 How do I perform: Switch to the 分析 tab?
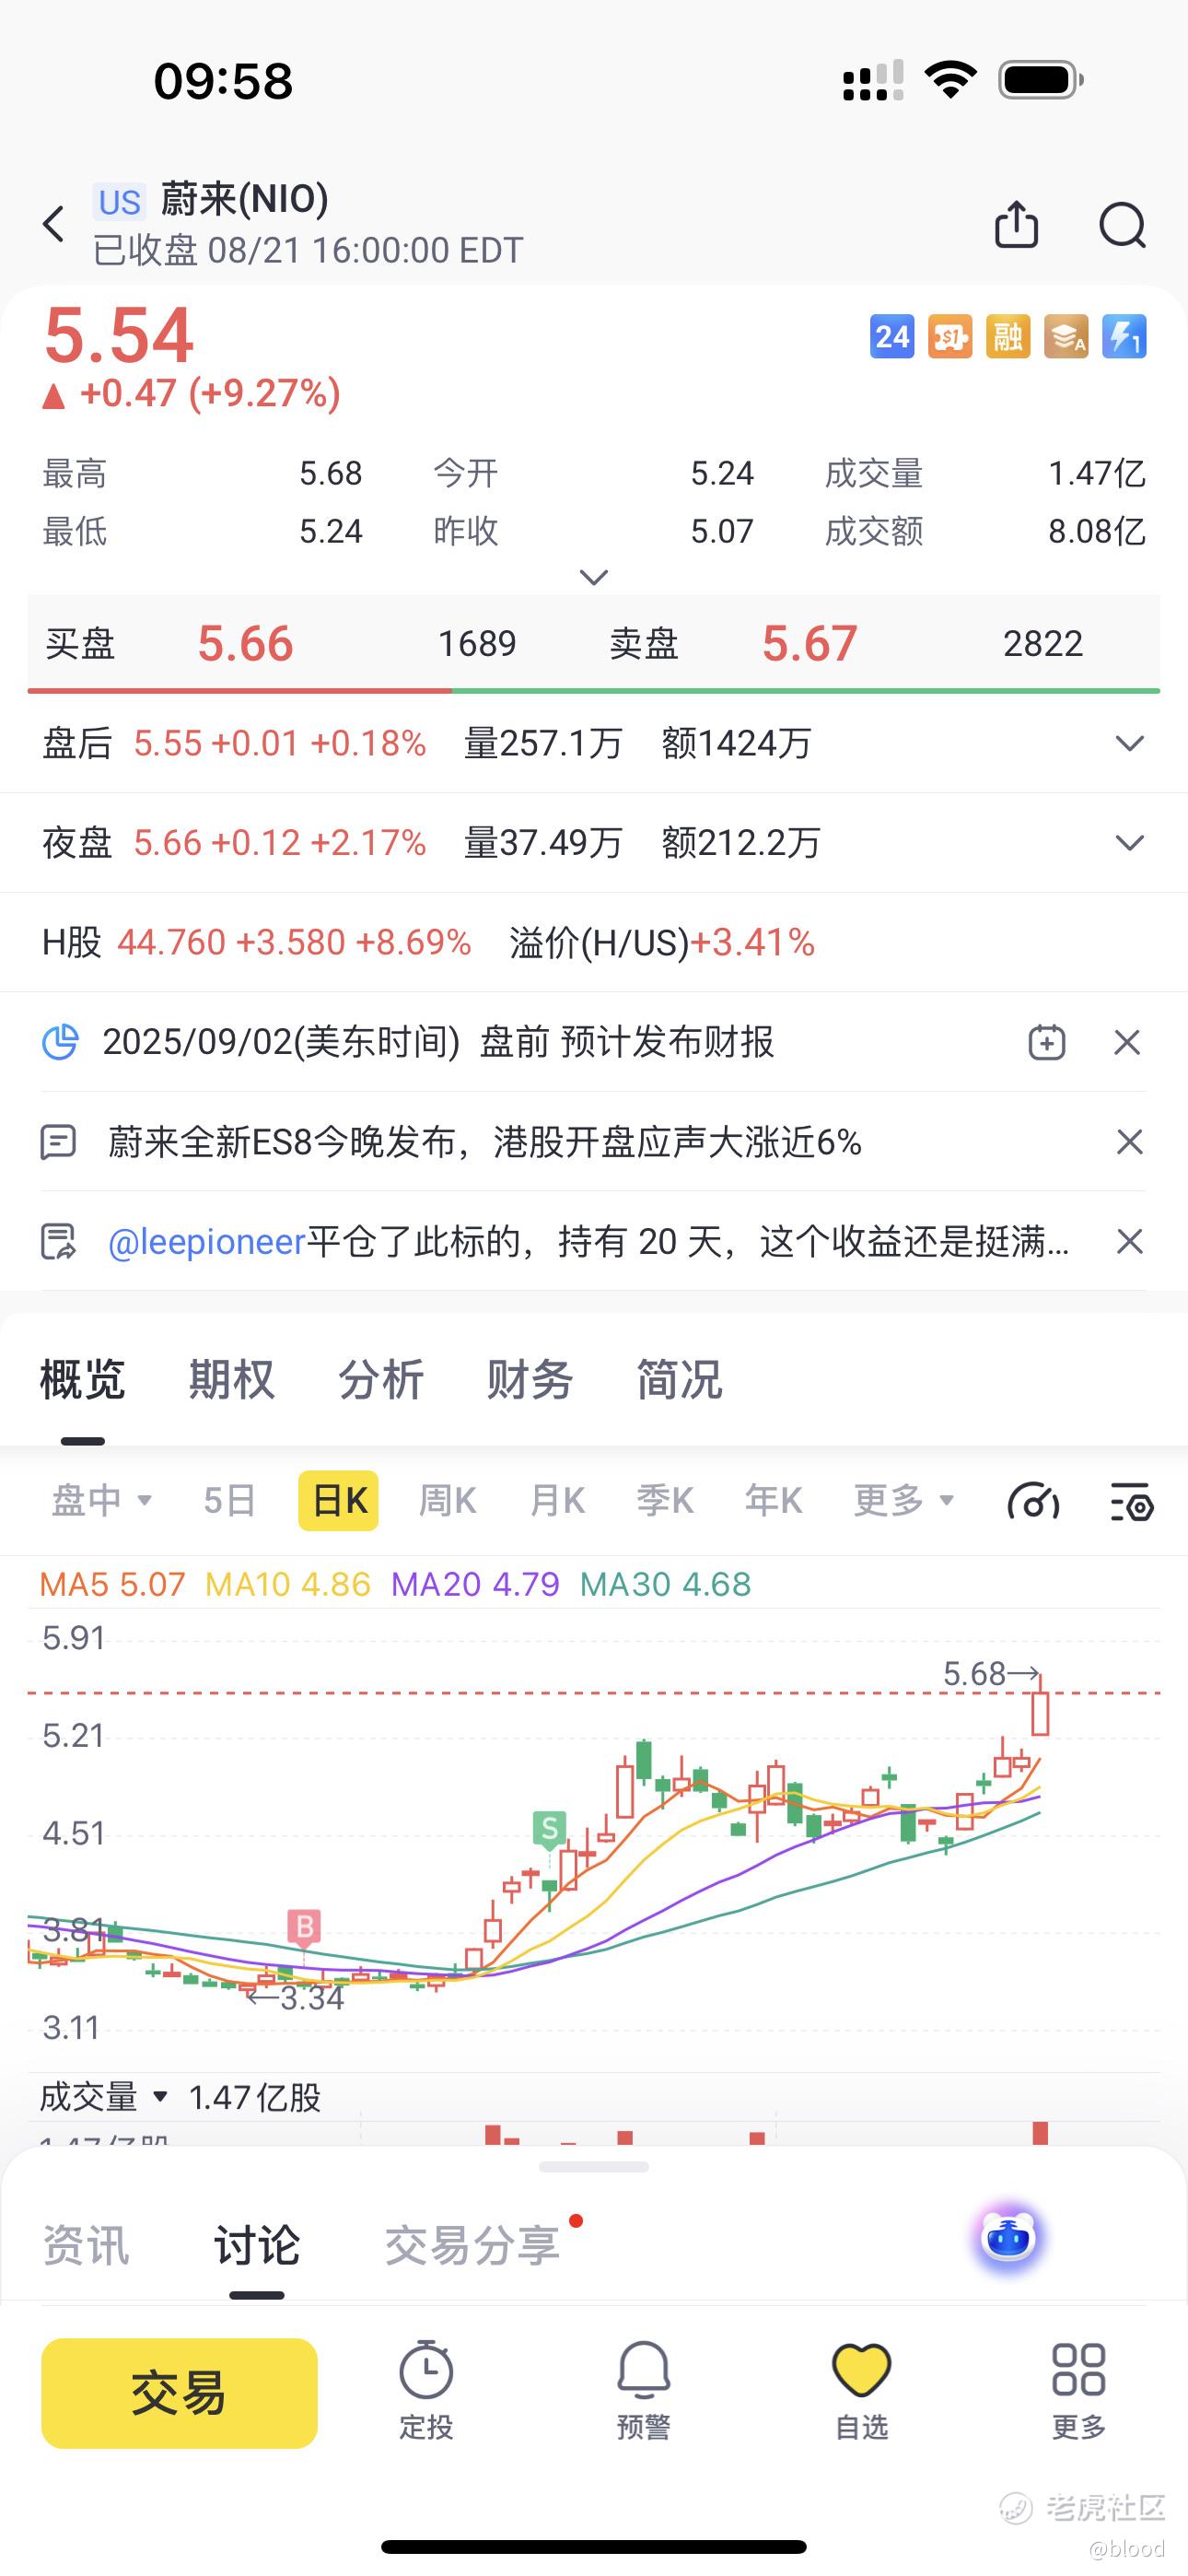(380, 1380)
